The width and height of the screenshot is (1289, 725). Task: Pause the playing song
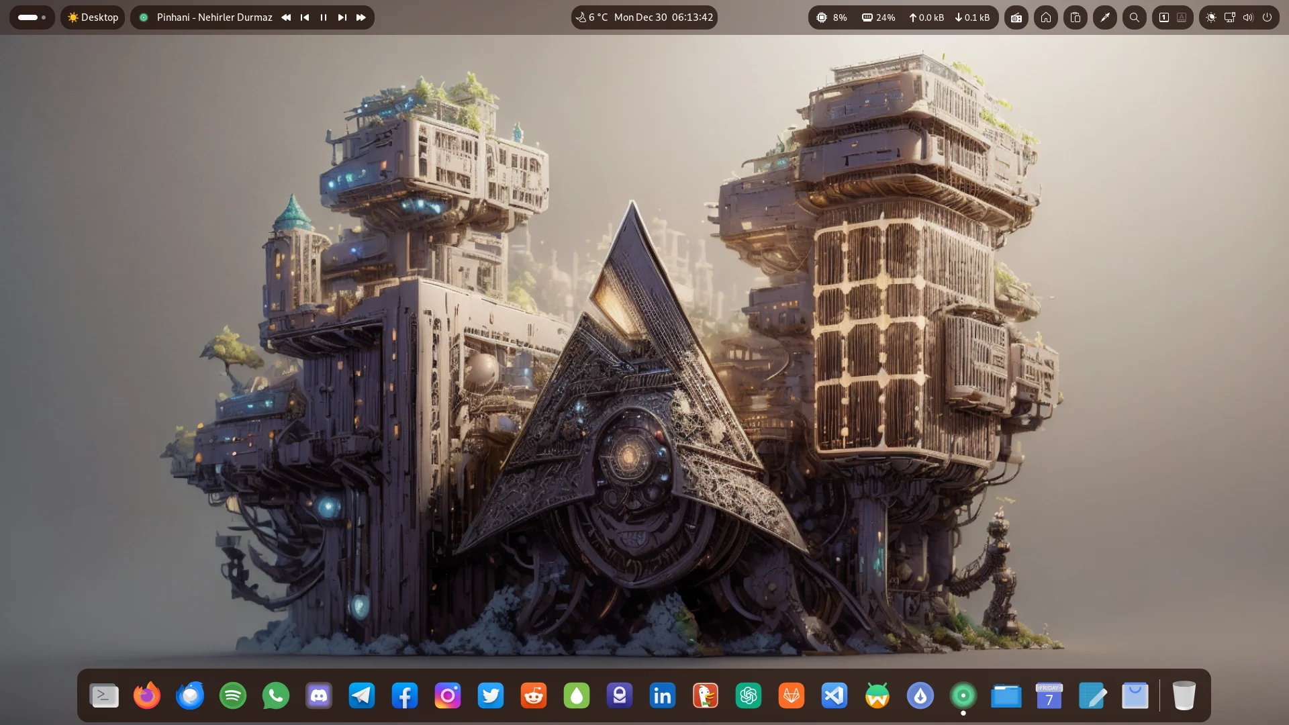324,17
